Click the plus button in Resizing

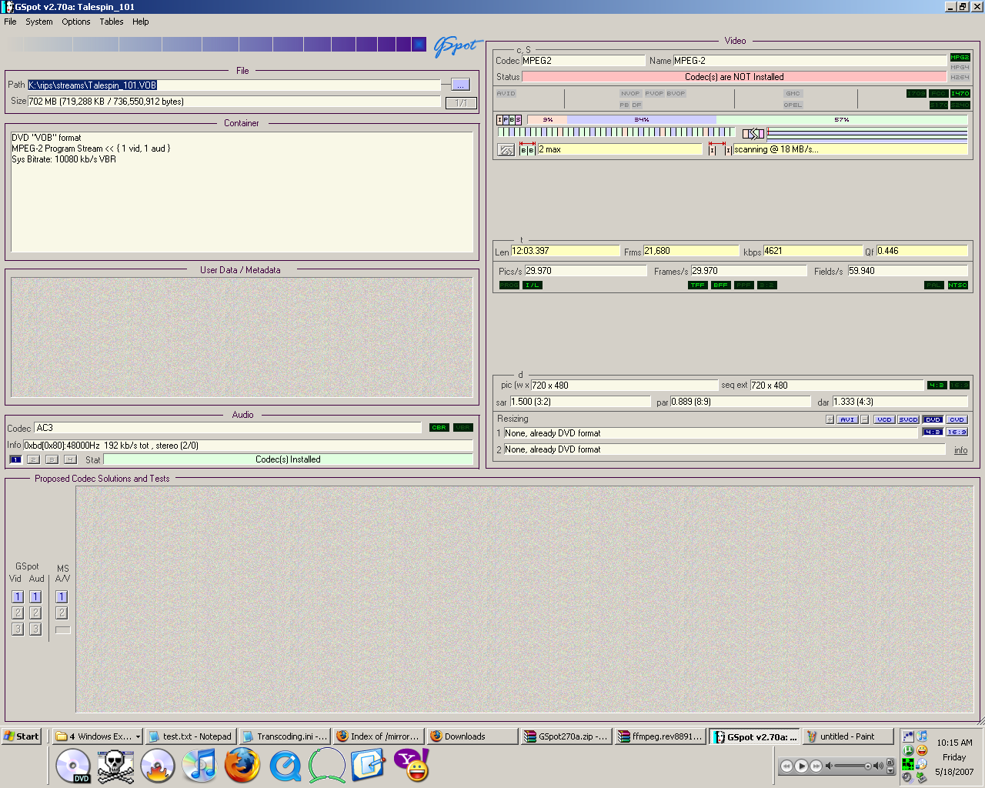830,419
